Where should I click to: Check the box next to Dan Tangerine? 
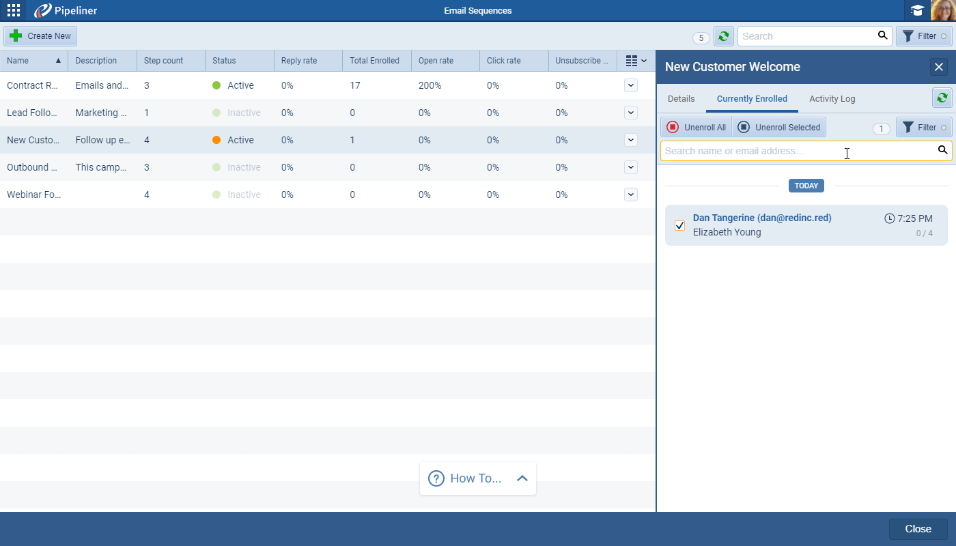click(679, 225)
